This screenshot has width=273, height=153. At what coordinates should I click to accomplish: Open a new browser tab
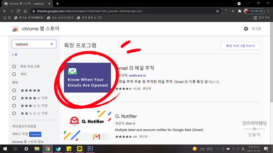tap(58, 3)
